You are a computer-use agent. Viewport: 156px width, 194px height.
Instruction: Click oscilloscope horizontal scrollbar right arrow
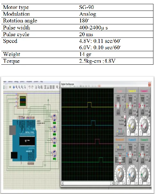(112, 183)
